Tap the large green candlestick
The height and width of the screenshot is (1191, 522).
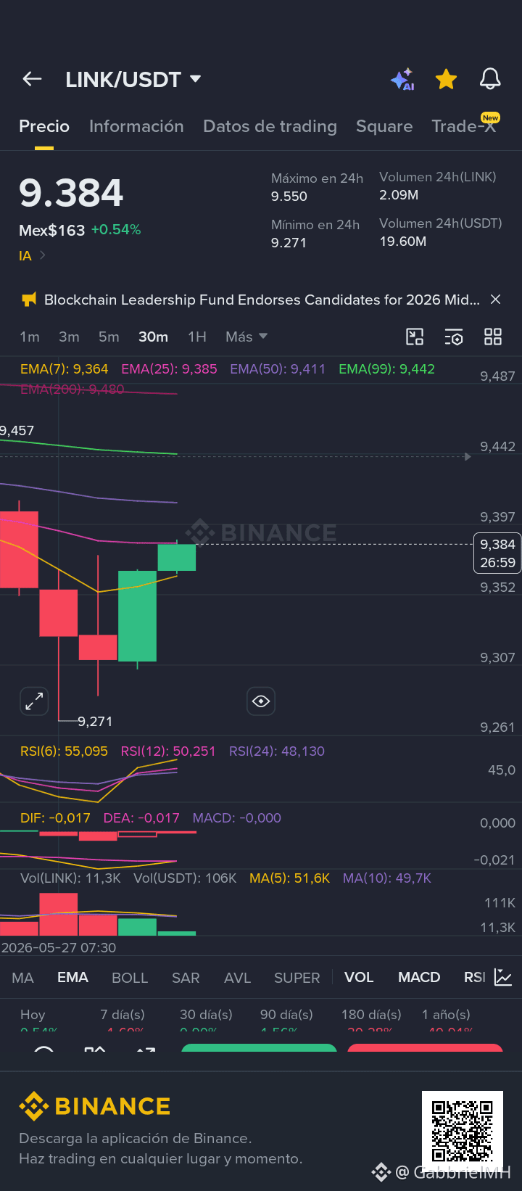(x=137, y=616)
